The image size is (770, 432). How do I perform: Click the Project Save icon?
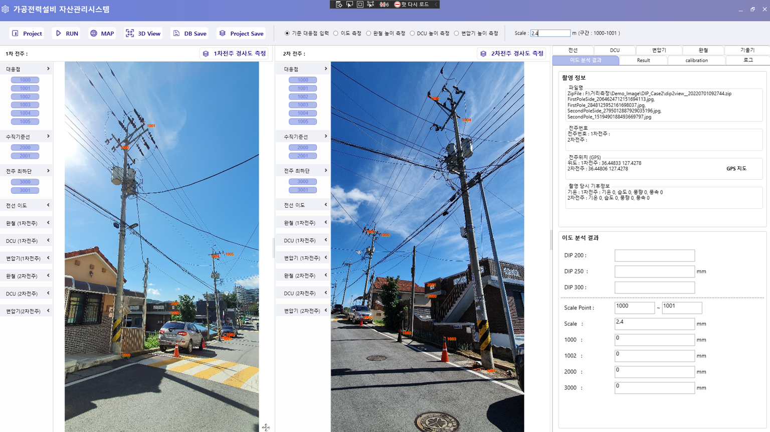[x=223, y=34]
